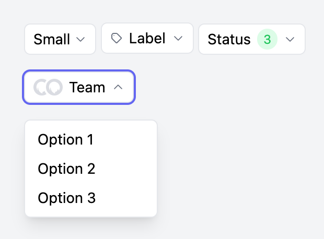The image size is (324, 239).
Task: Click the green badge showing 3
Action: click(x=267, y=39)
